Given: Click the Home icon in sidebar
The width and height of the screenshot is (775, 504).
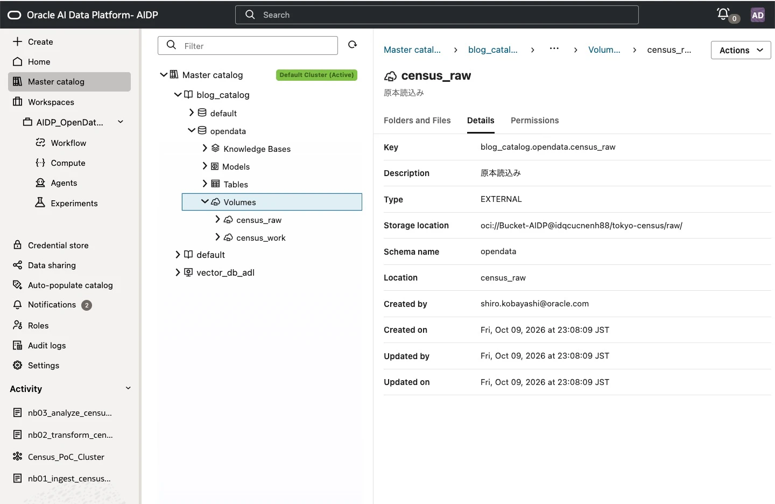Looking at the screenshot, I should 18,61.
